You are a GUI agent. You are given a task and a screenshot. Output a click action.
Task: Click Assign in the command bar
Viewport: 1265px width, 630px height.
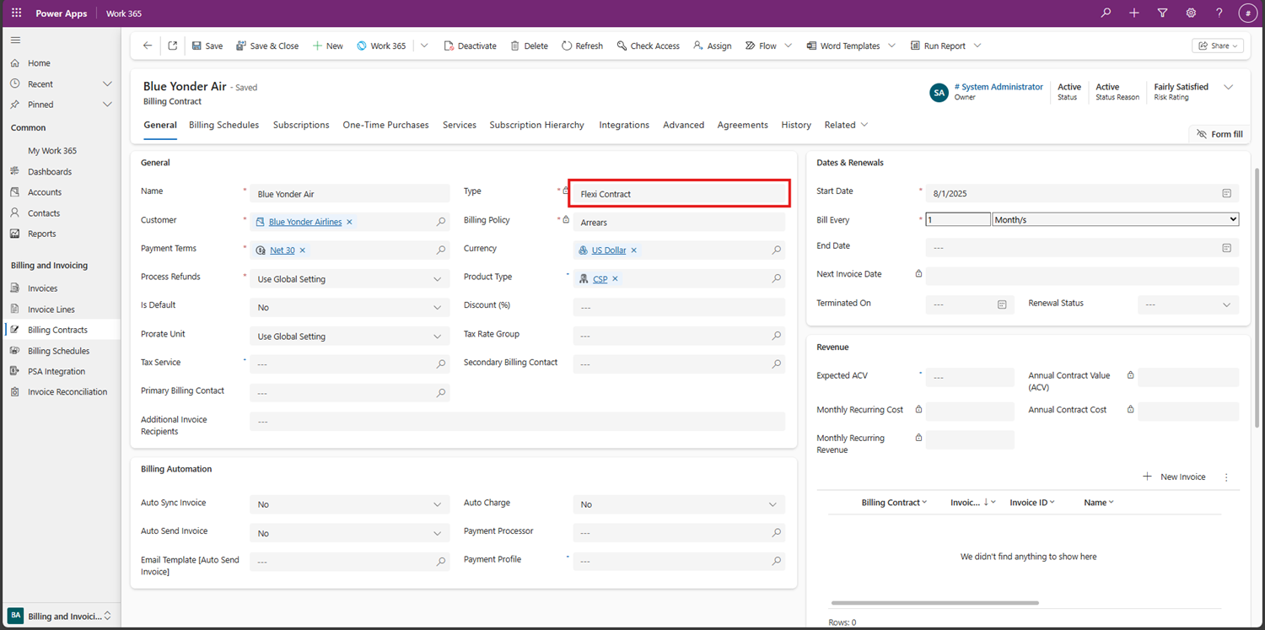tap(712, 46)
